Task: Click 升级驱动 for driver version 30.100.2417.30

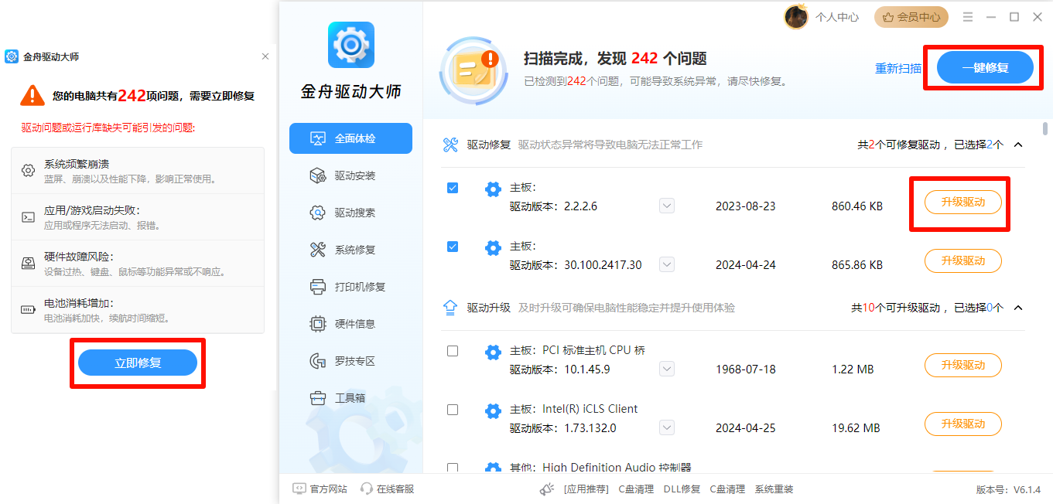Action: [963, 261]
